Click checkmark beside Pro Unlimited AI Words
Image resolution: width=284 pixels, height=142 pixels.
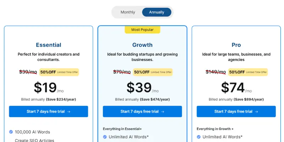point(199,137)
